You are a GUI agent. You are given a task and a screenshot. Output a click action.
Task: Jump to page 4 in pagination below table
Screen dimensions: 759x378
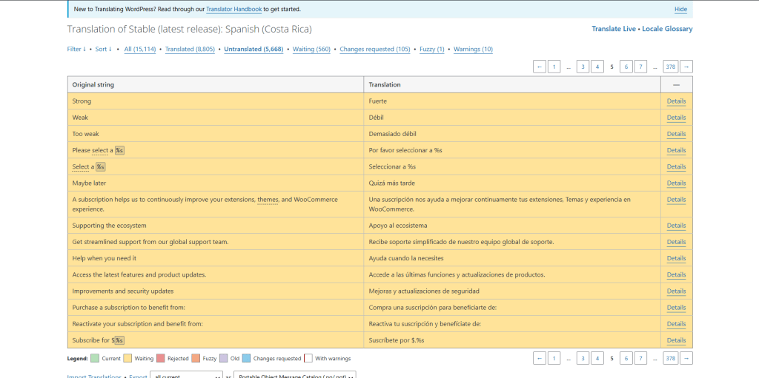[597, 358]
